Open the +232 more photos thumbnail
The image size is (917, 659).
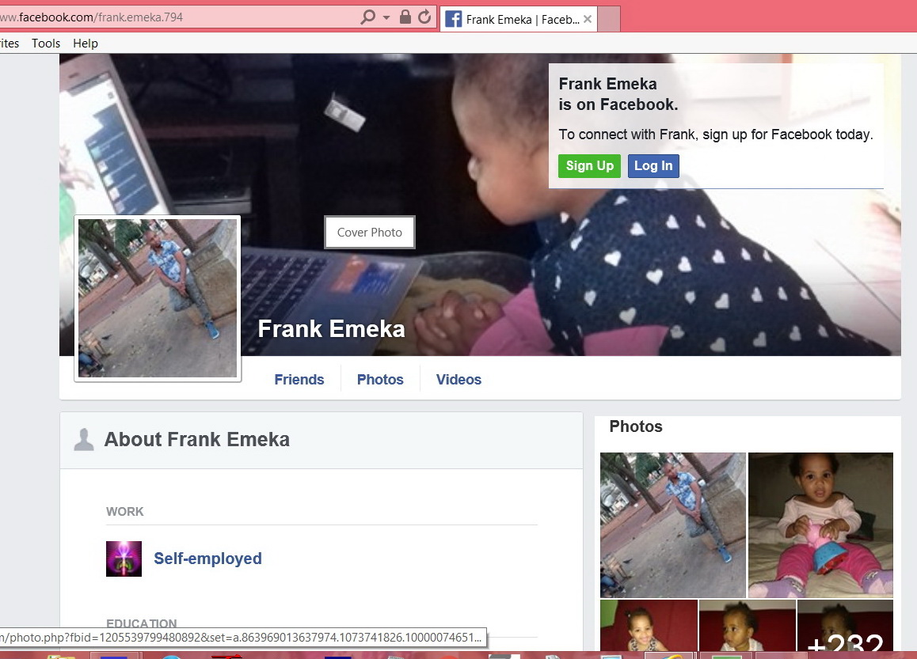click(845, 630)
